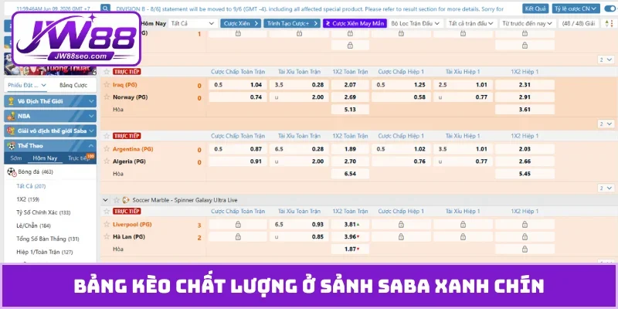618x309 pixels.
Task: Open the Bộ Lọc Trận Đấu dropdown
Action: 416,24
